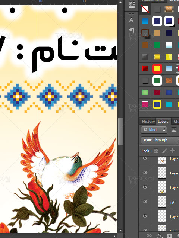Hide the layer with orange bird thumbnail
The width and height of the screenshot is (179, 238).
click(x=145, y=158)
